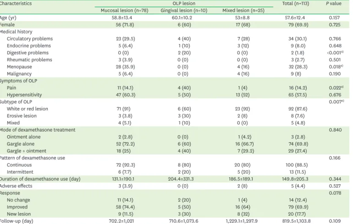353x224 pixels.
Task: Click the 'Medical history' section label
Action: (16, 32)
